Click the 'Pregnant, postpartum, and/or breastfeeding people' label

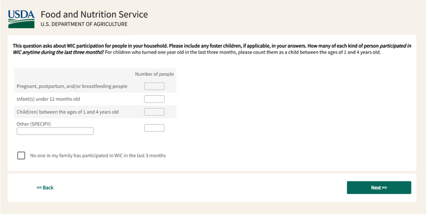point(72,86)
